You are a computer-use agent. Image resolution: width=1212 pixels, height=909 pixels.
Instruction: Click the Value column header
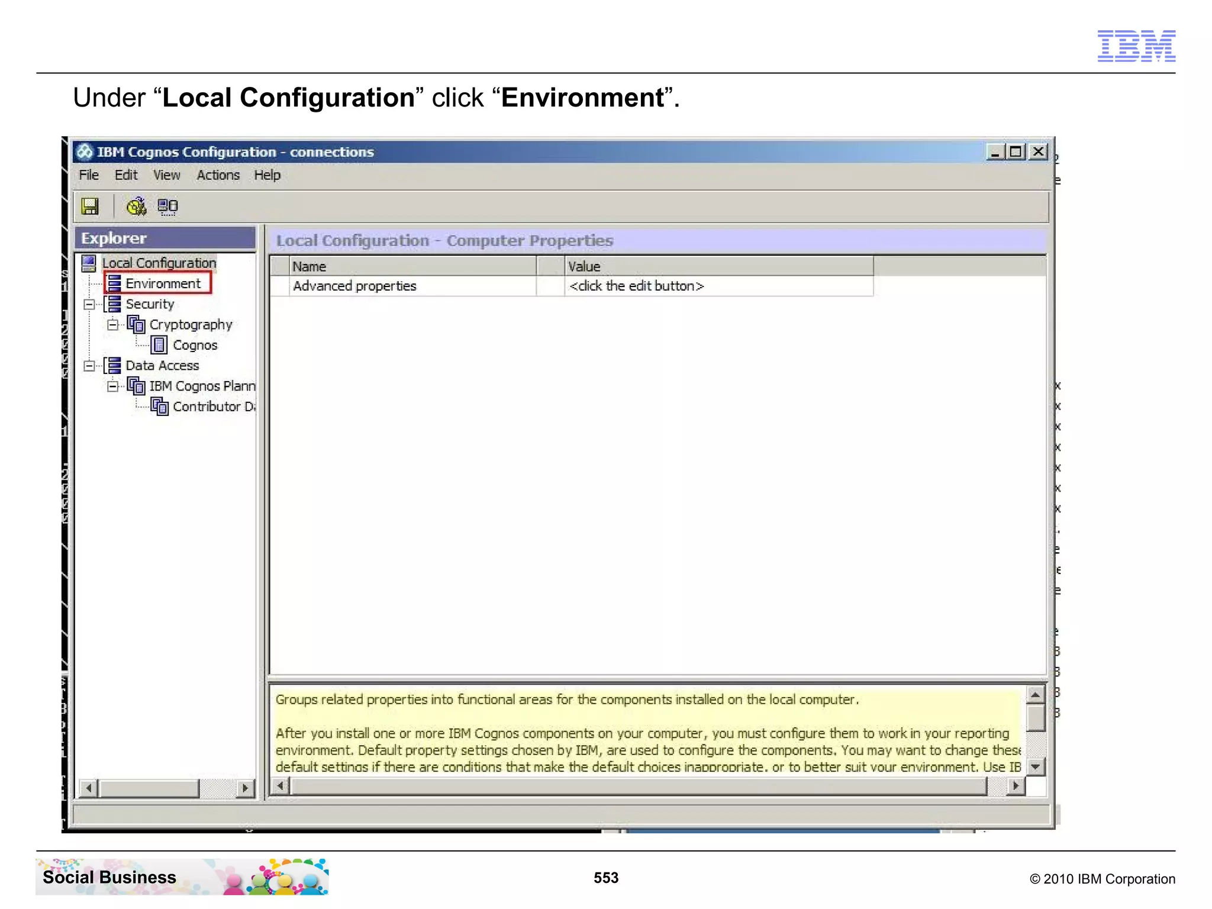click(718, 266)
